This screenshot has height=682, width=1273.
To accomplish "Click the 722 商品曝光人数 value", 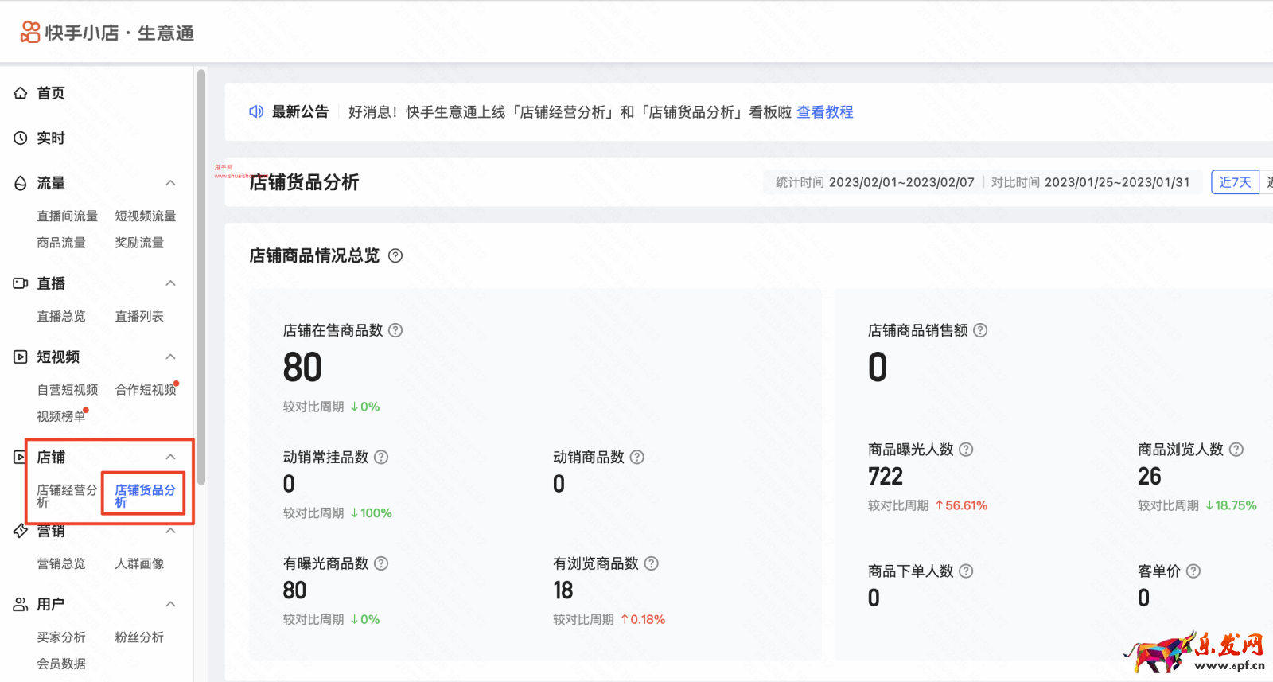I will point(886,477).
